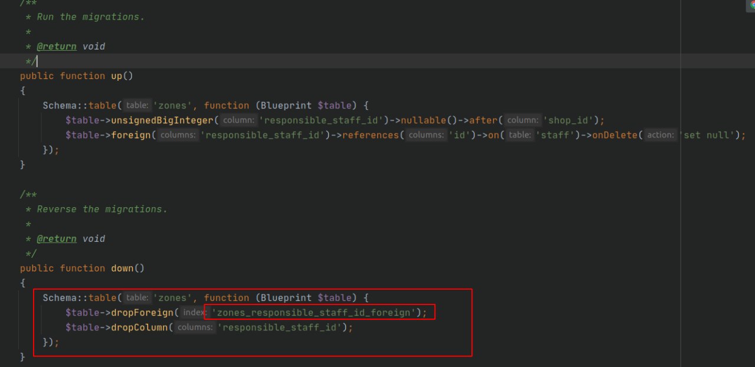The height and width of the screenshot is (367, 755).
Task: Place cursor on the 'up' function name
Action: [x=117, y=76]
